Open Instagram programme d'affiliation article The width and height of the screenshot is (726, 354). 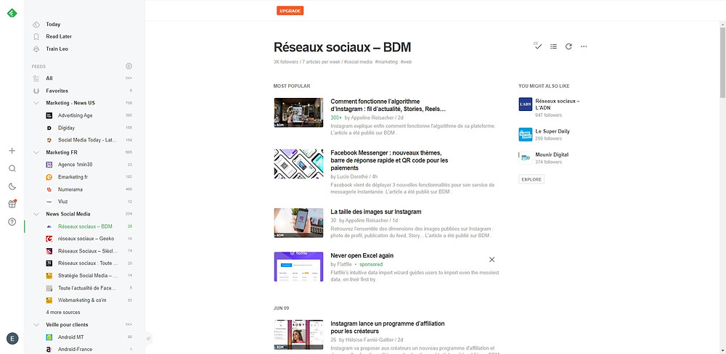(388, 328)
